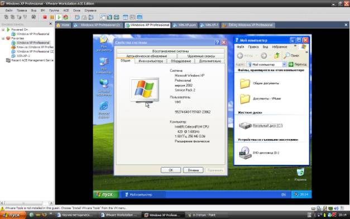Image resolution: width=350 pixels, height=219 pixels.
Task: Collapse the Powered On tree group
Action: tap(3, 30)
